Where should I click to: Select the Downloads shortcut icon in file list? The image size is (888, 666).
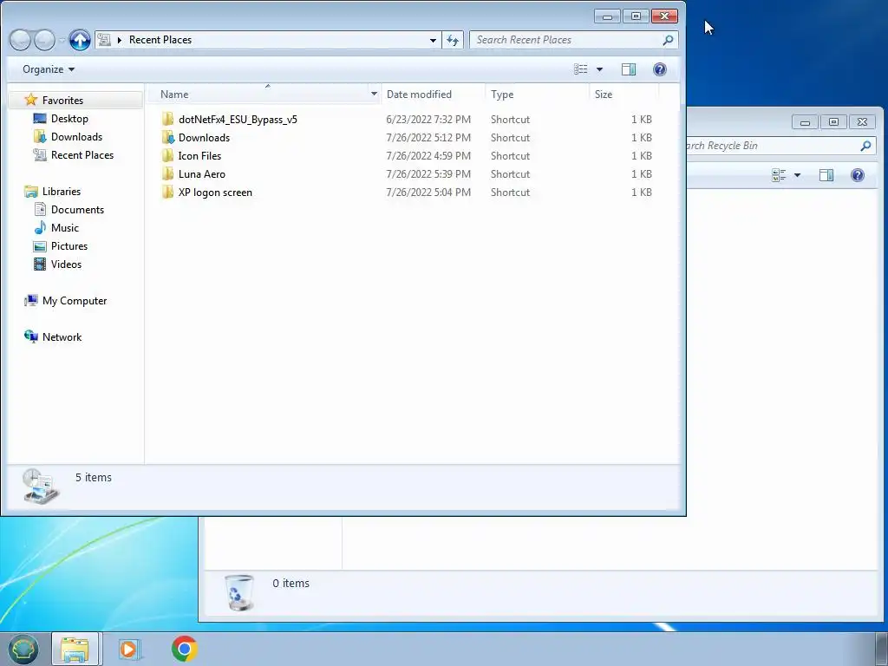[167, 137]
